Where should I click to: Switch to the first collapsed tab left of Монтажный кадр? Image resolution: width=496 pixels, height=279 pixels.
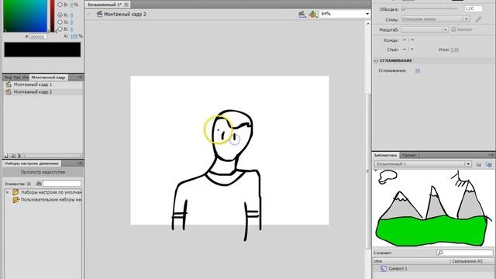tap(8, 77)
